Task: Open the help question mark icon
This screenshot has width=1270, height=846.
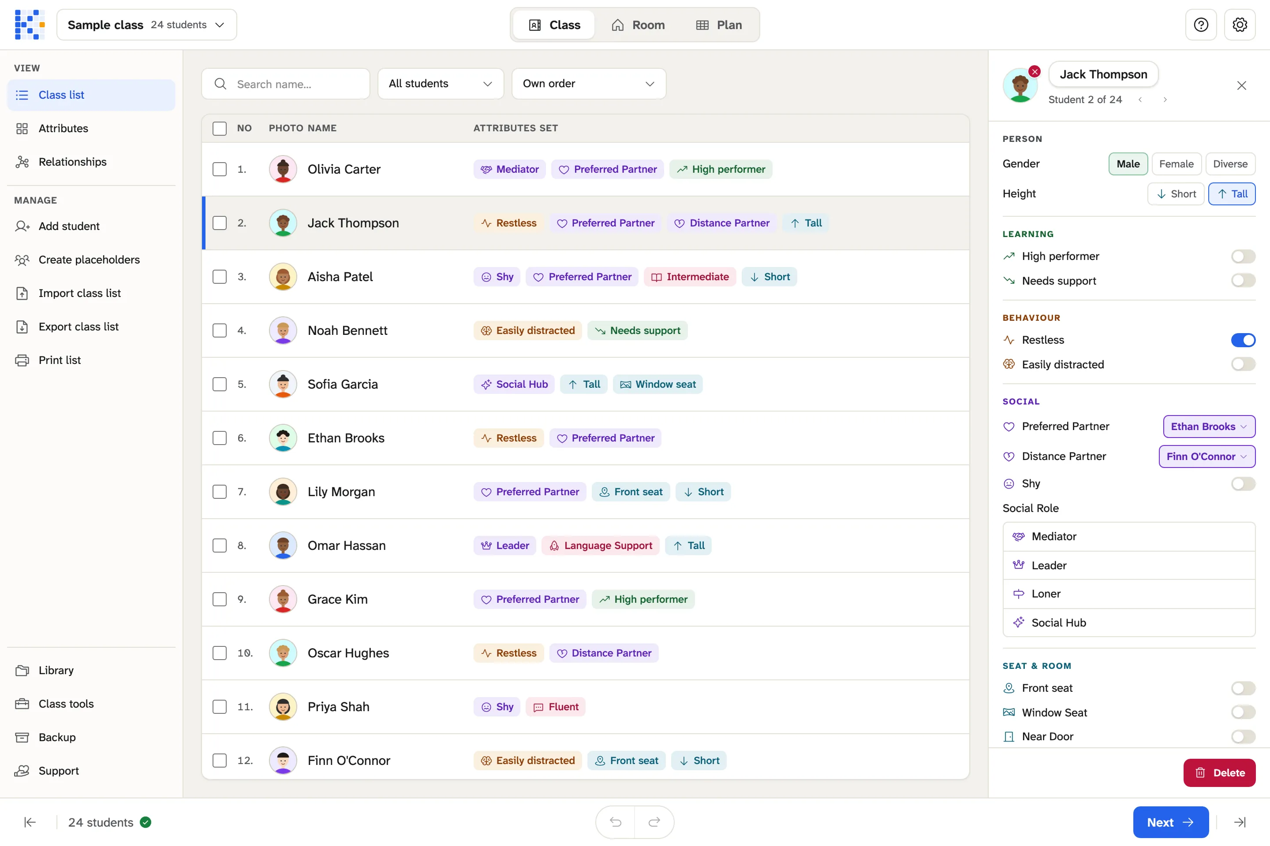Action: click(1200, 25)
